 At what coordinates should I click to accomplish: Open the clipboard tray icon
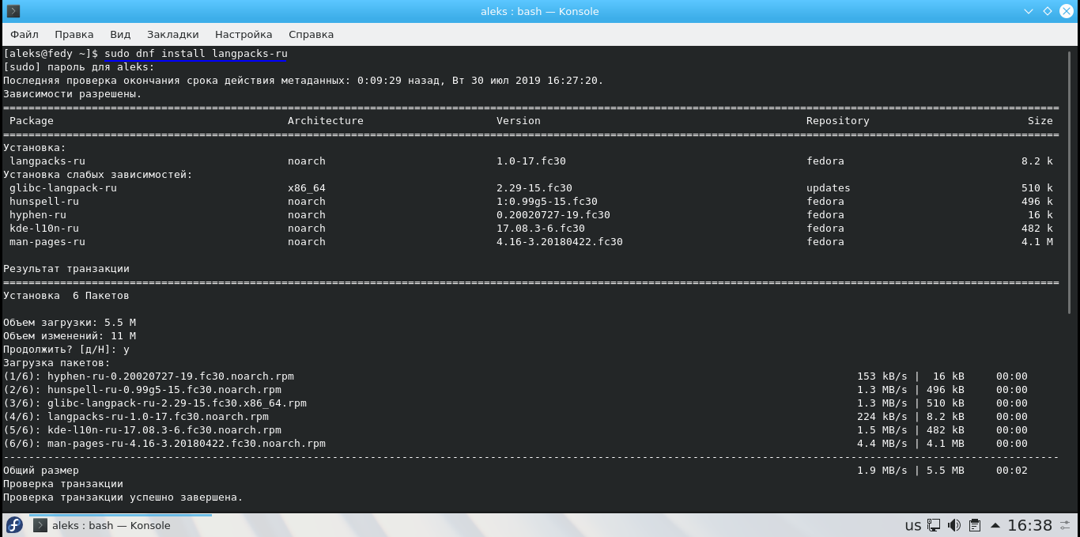click(975, 525)
